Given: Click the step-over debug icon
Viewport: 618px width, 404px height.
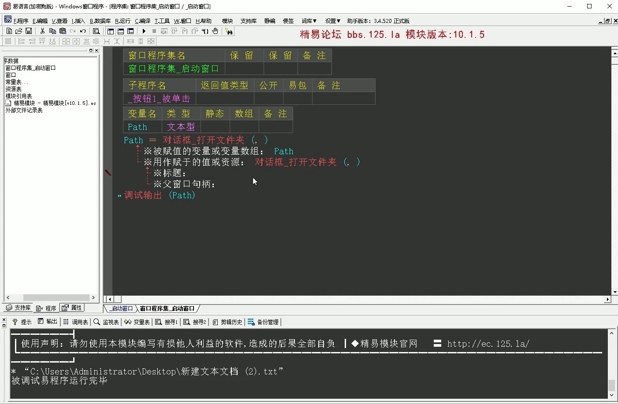Looking at the screenshot, I should pyautogui.click(x=175, y=31).
